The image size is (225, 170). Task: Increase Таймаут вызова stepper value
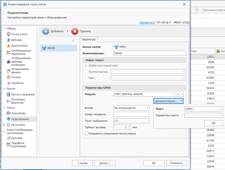(129, 126)
